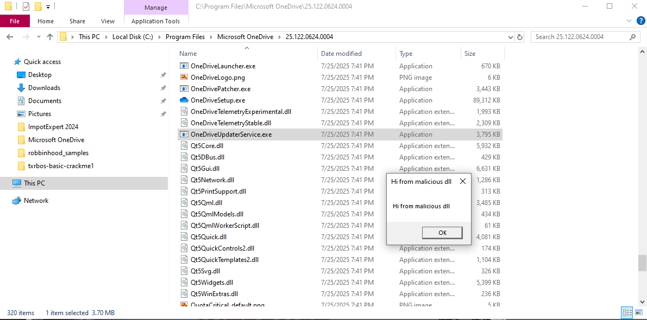This screenshot has height=320, width=647.
Task: Open the Application Tools tab
Action: (155, 21)
